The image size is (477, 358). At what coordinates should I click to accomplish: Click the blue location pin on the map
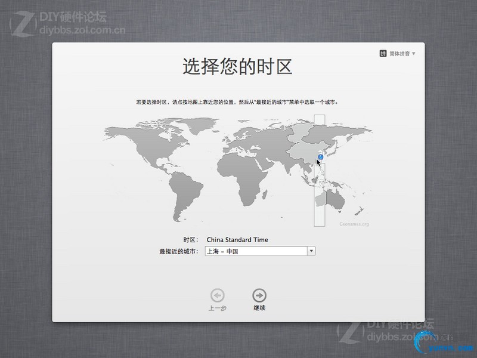coord(320,157)
